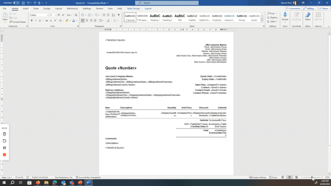Click the Save icon in the title bar
Screen dimensions: 331x186
23,3
